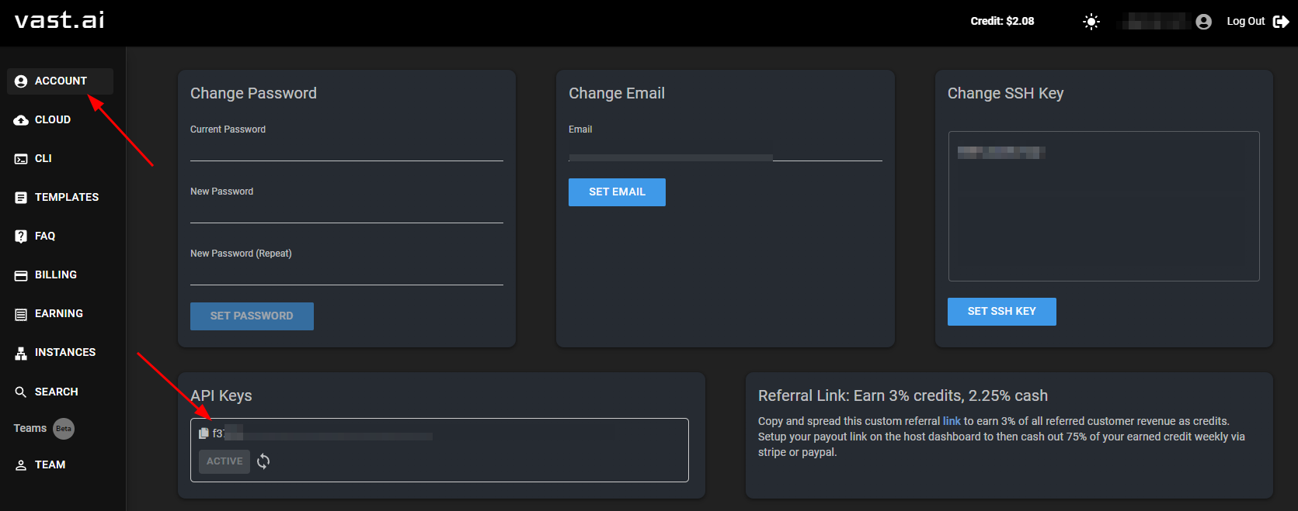Copy API key with clipboard icon
The width and height of the screenshot is (1298, 511).
204,433
